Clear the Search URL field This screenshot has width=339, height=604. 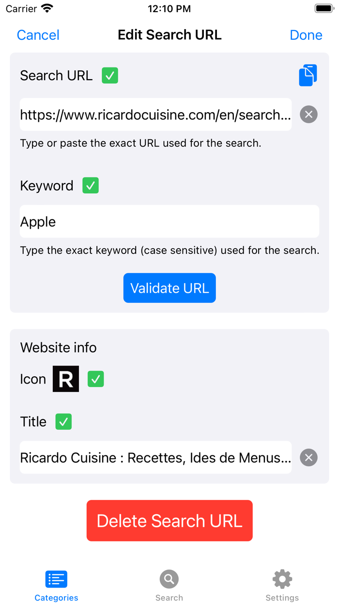(308, 114)
